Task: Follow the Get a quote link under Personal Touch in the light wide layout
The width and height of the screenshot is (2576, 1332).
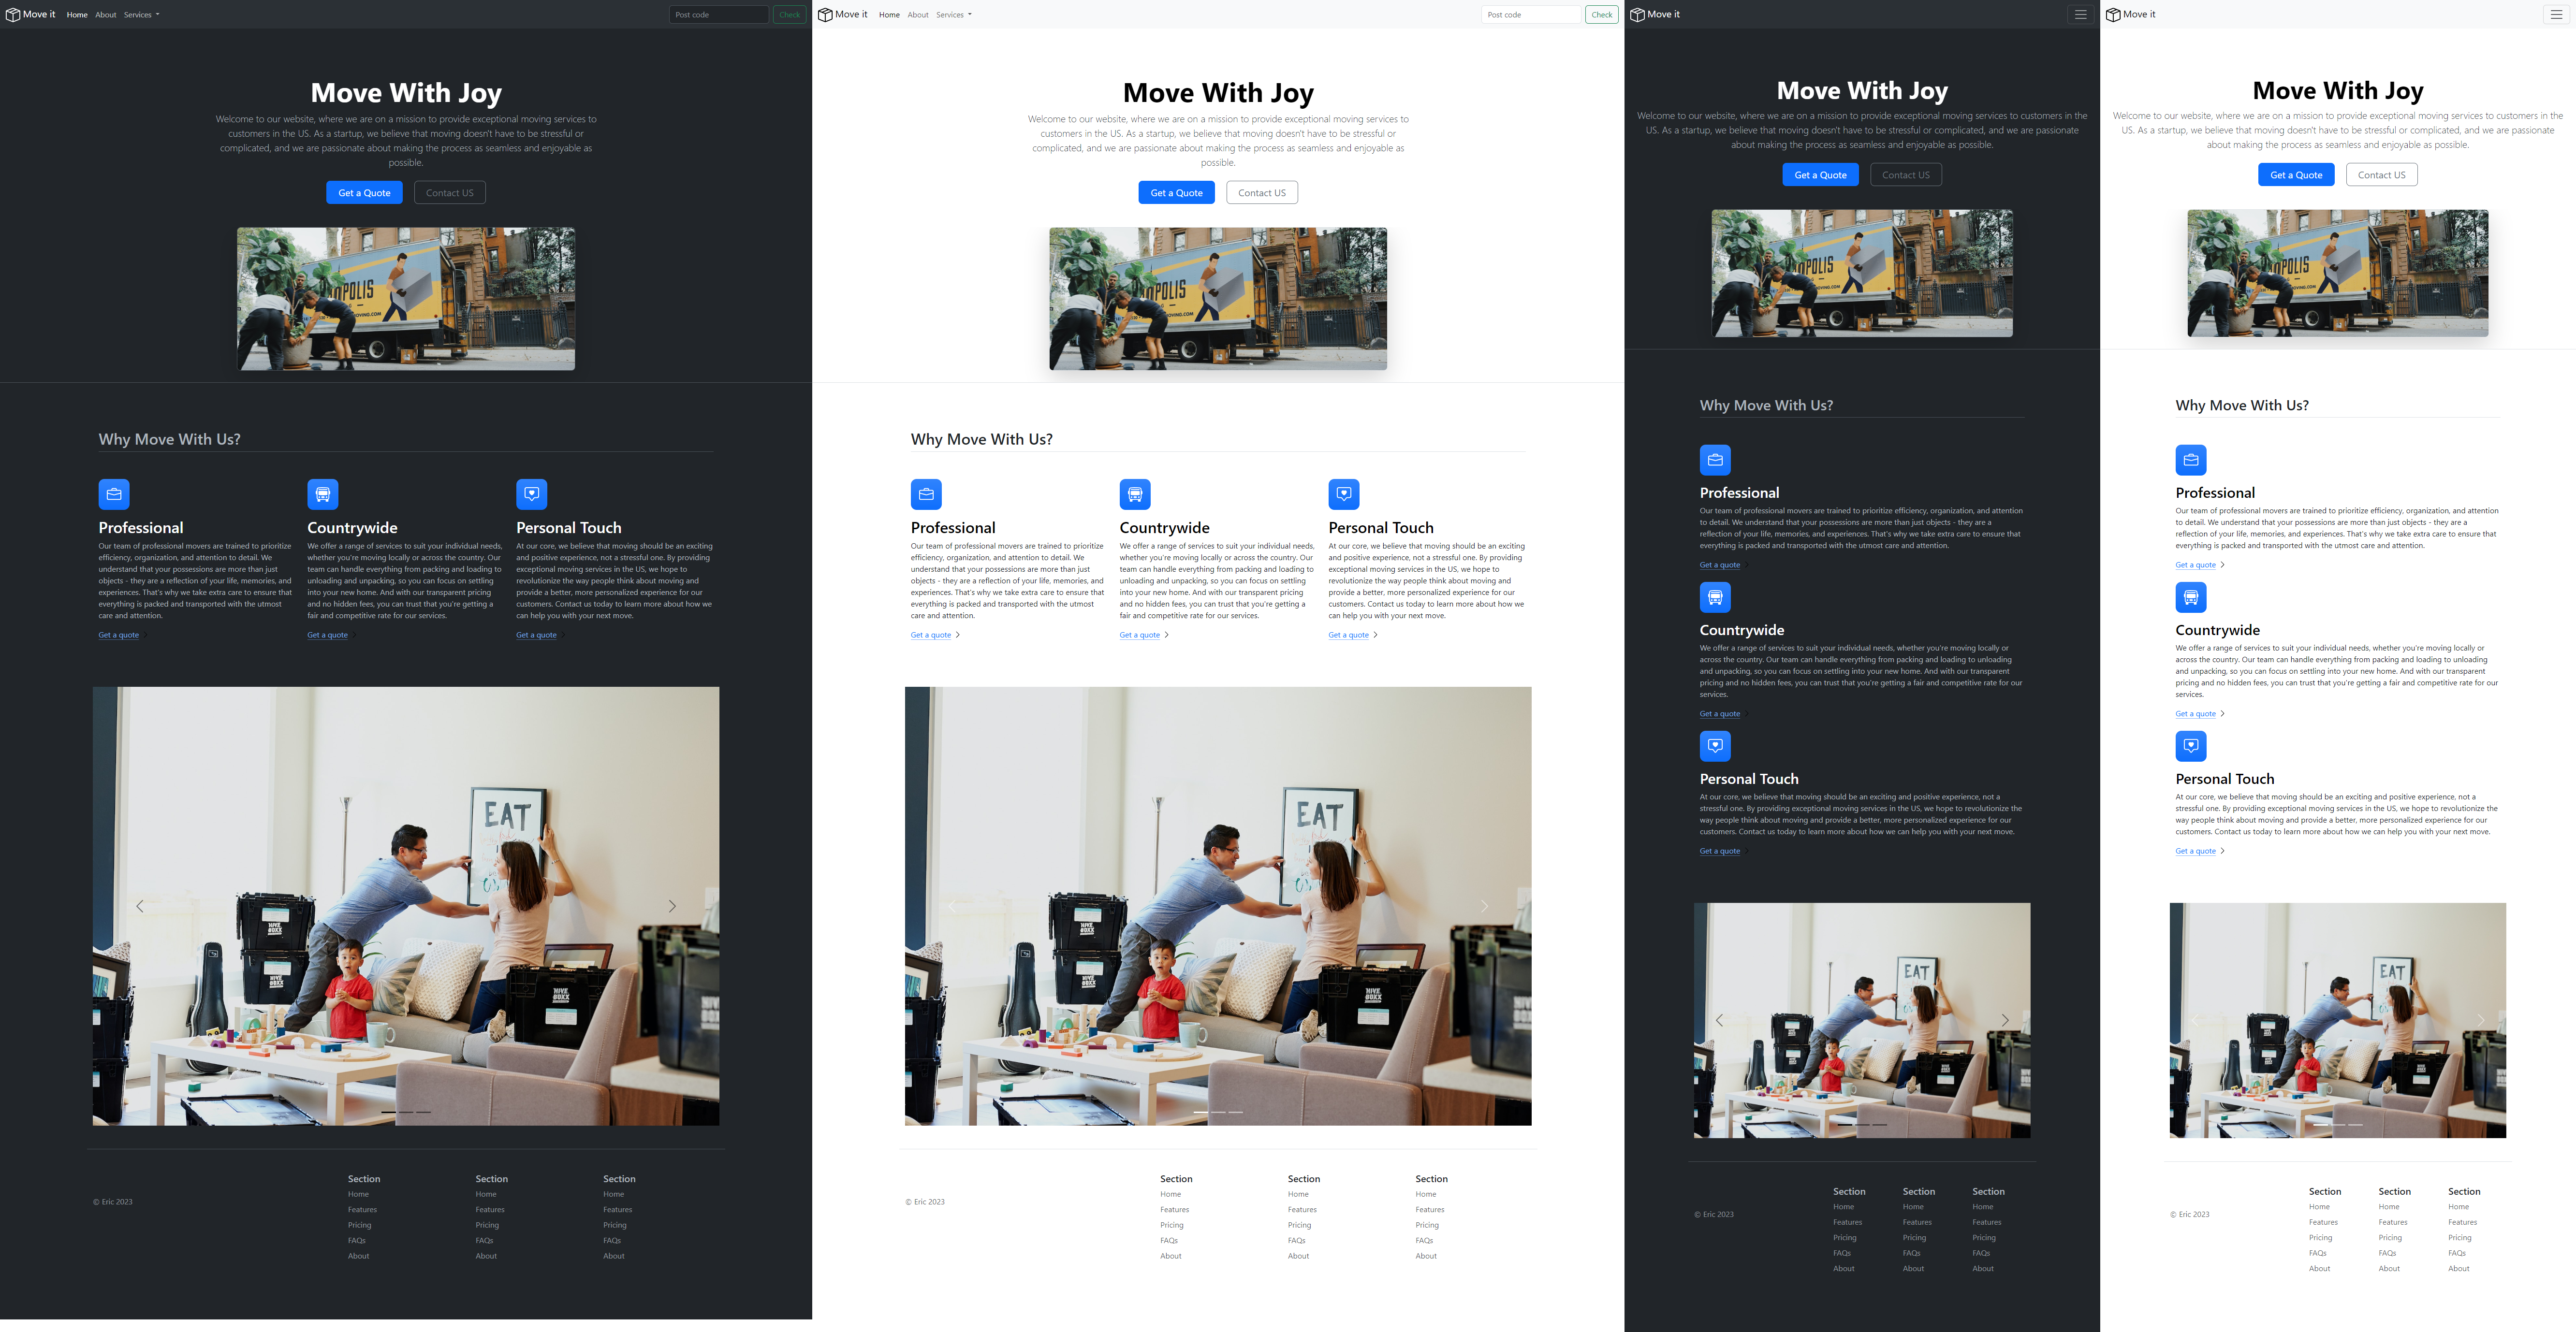Action: tap(1348, 635)
